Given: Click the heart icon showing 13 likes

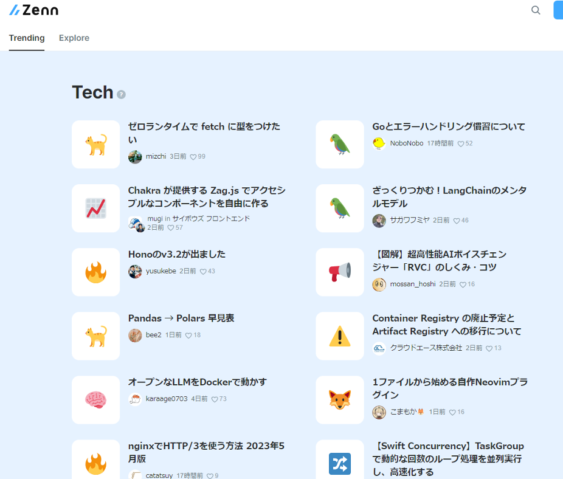Looking at the screenshot, I should (x=489, y=348).
